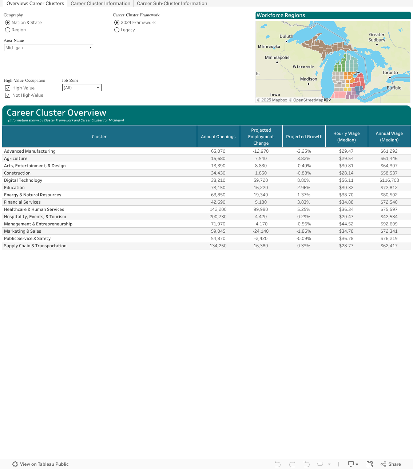Select Management & Entrepreneurship row
Screen dimensions: 413x469
[x=206, y=224]
